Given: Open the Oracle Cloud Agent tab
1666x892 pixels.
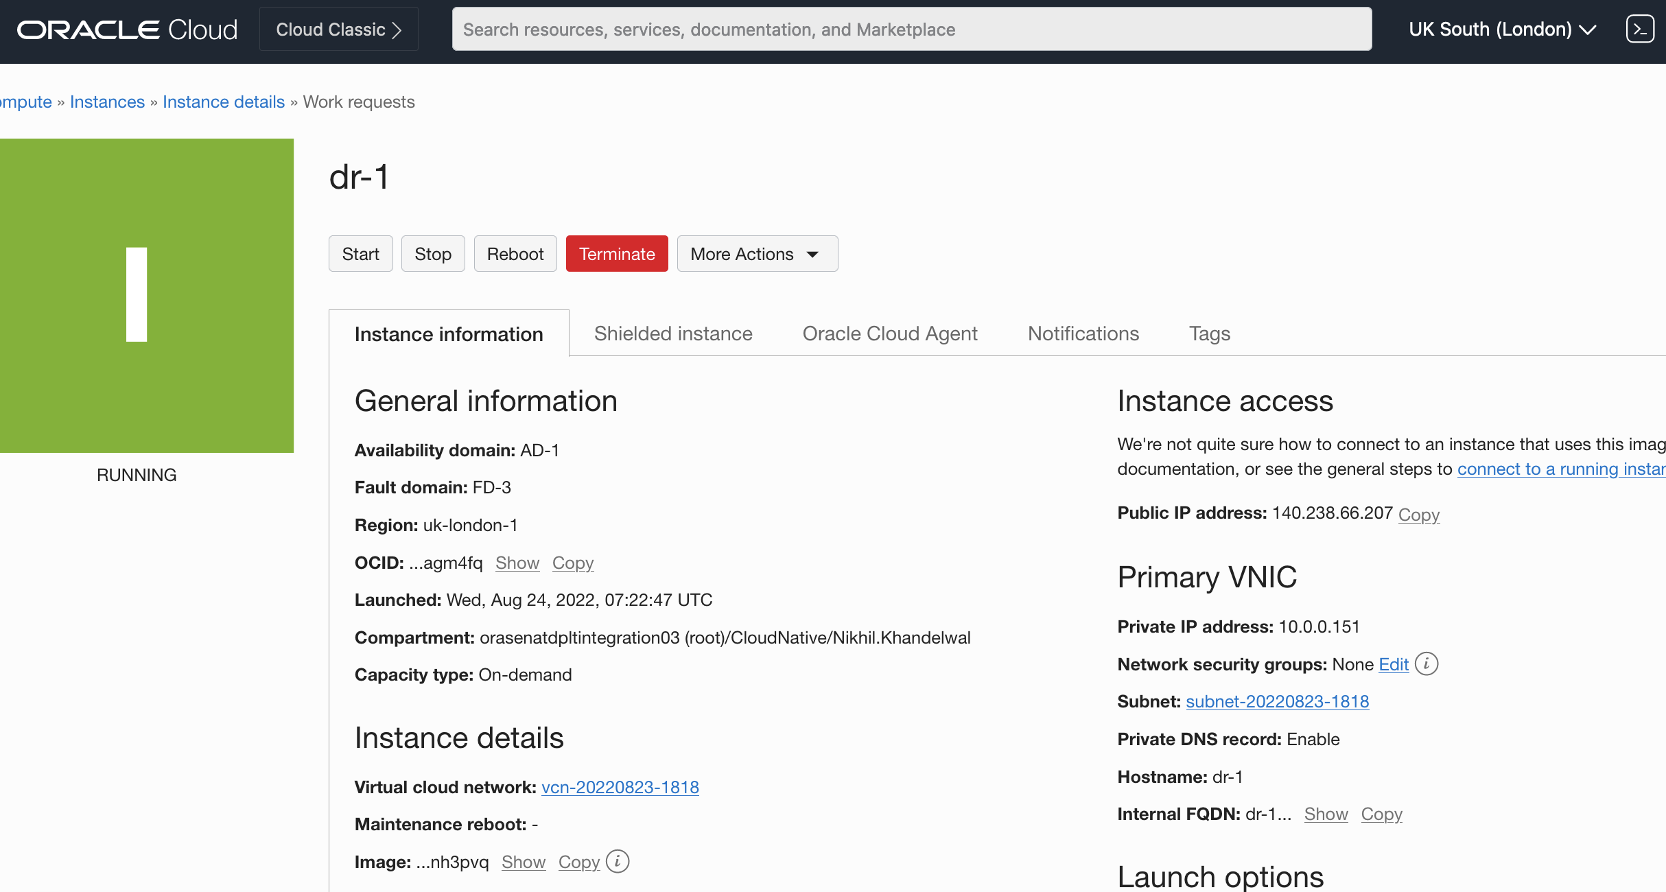Looking at the screenshot, I should [x=889, y=333].
